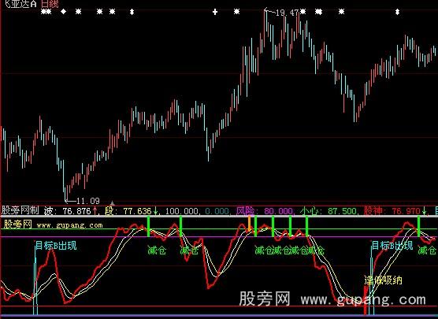Click the plus-shaped event marker above the chart
The width and height of the screenshot is (438, 319).
[215, 12]
